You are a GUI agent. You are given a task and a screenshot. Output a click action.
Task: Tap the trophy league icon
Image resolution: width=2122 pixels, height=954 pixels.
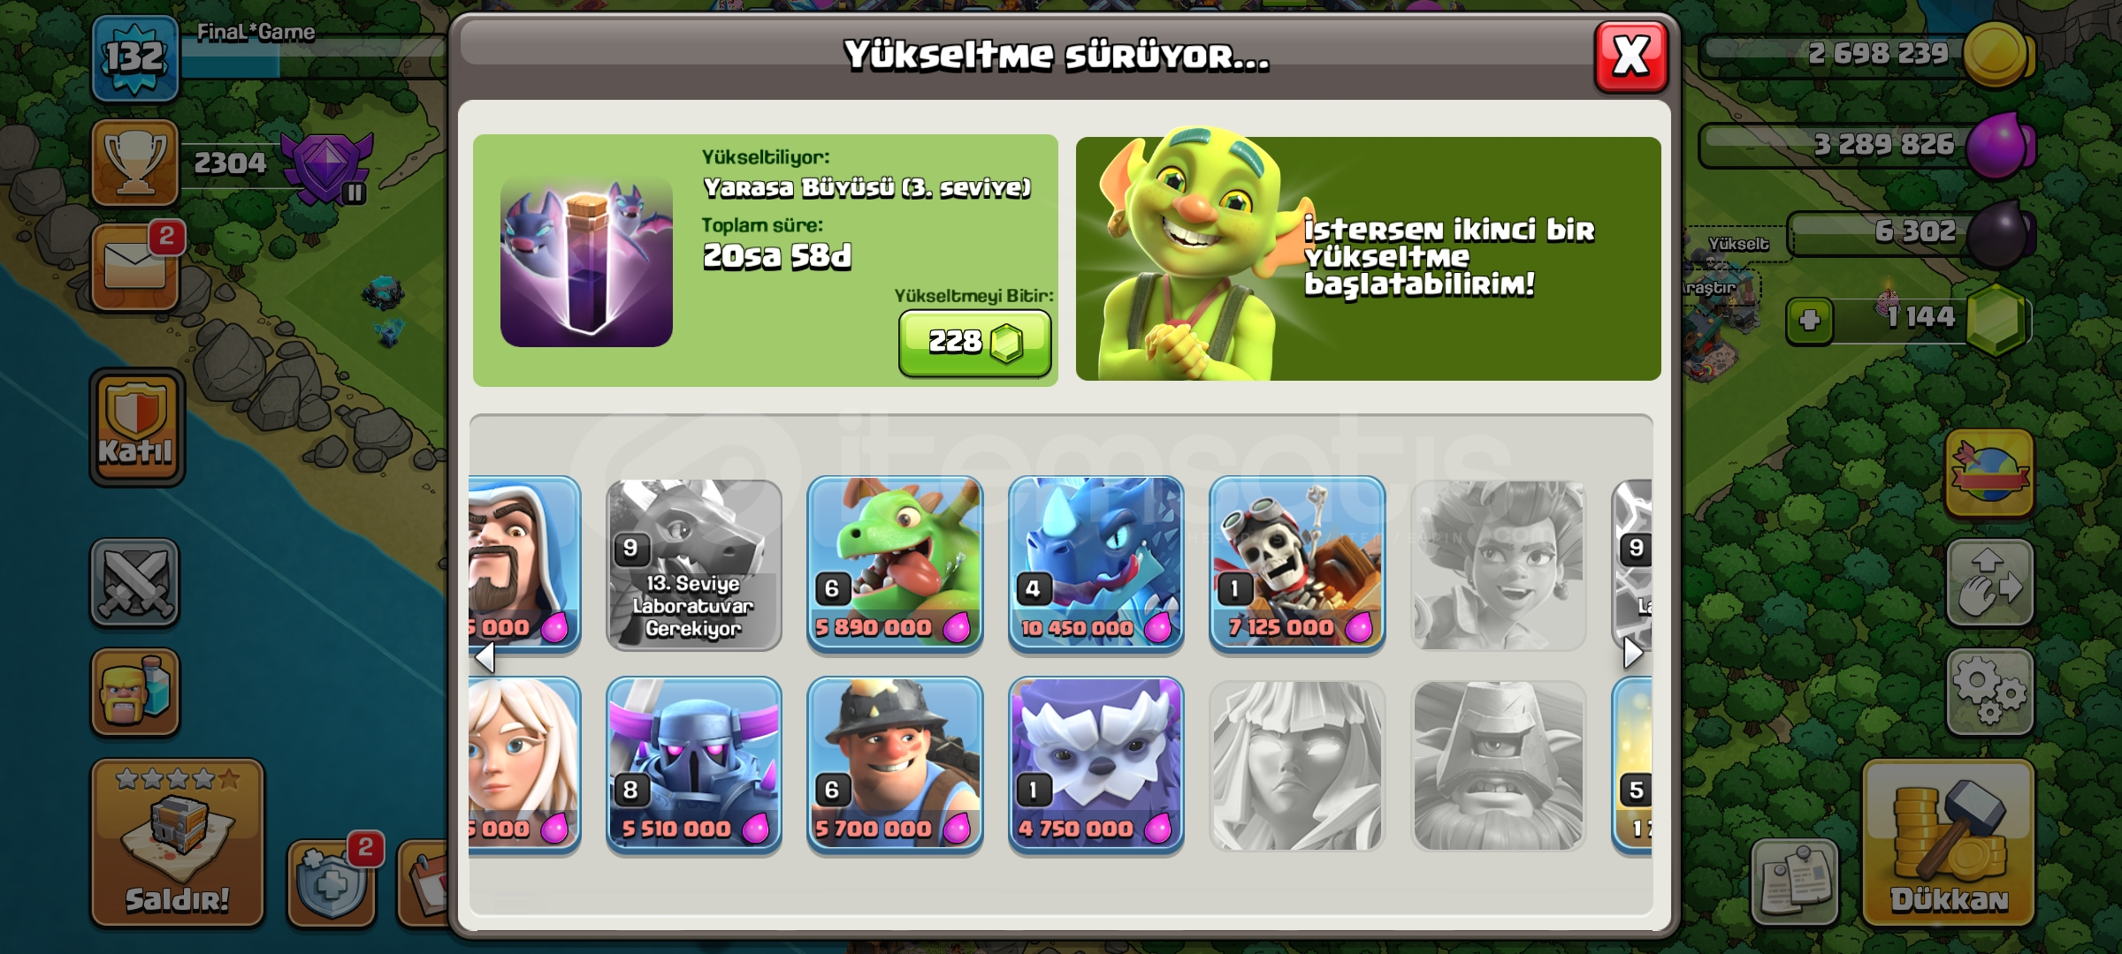[x=135, y=163]
